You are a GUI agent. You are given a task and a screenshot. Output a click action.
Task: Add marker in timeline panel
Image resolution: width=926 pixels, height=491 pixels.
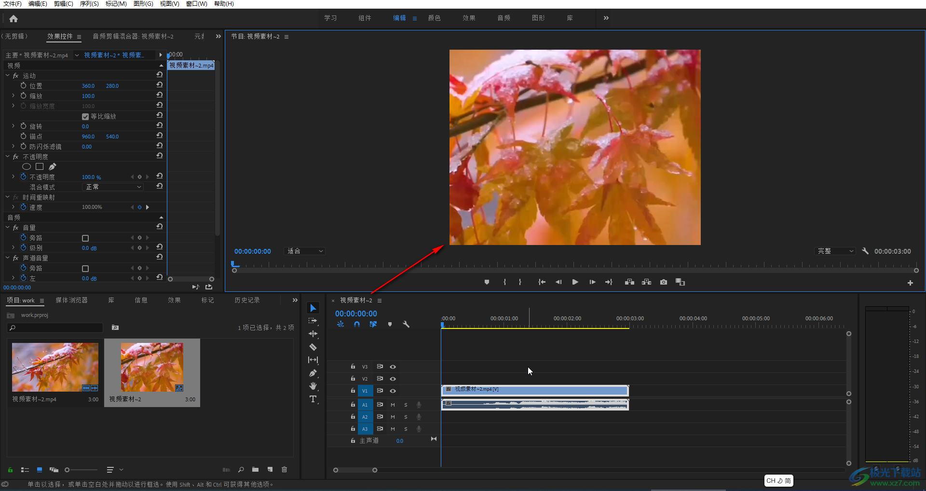(x=390, y=325)
